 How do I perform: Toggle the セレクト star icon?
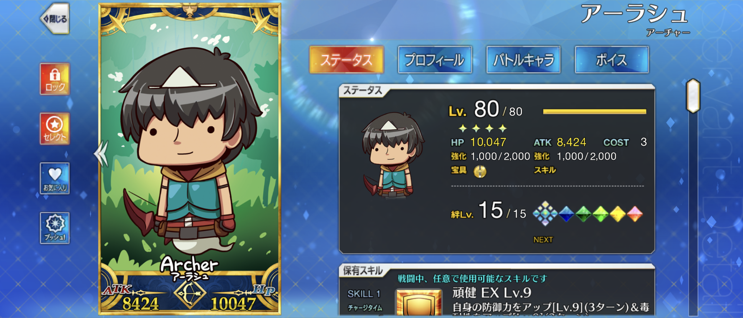(x=55, y=129)
